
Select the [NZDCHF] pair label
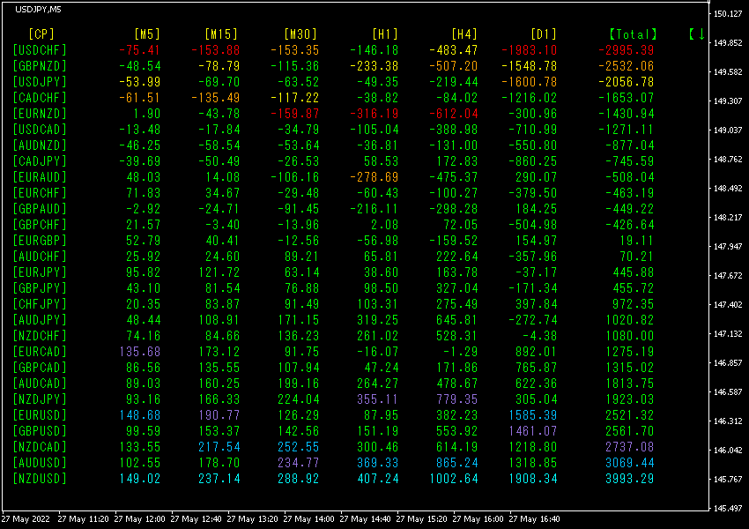pos(40,335)
